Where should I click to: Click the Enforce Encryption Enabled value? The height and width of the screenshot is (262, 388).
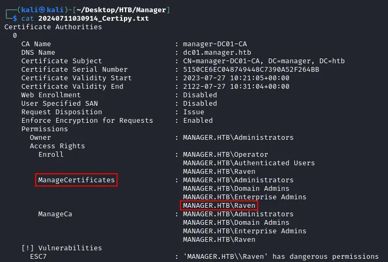tap(198, 121)
